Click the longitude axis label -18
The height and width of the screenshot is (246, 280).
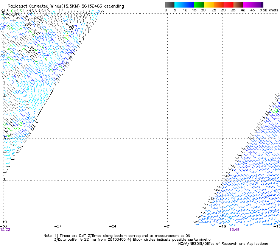tap(222, 226)
